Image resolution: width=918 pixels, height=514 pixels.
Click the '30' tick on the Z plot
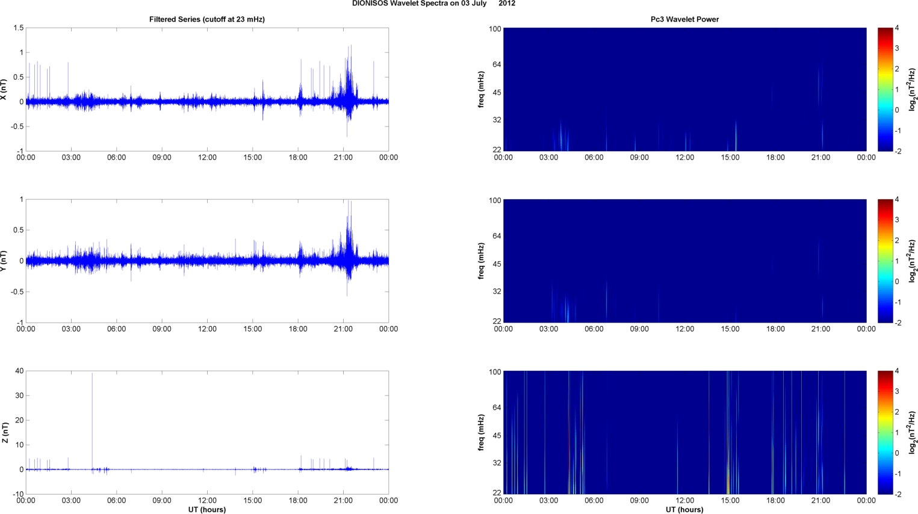click(20, 396)
